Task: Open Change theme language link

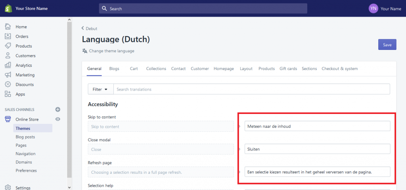Action: pyautogui.click(x=111, y=51)
